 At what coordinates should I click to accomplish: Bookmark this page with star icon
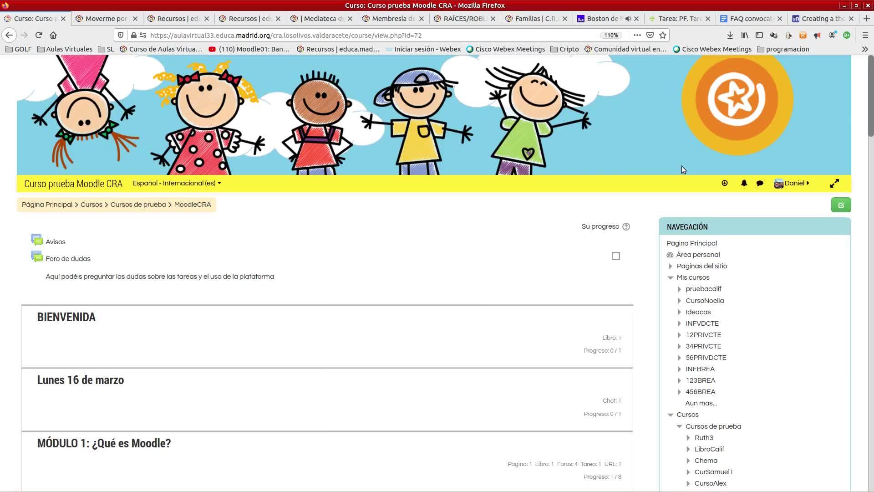[663, 35]
